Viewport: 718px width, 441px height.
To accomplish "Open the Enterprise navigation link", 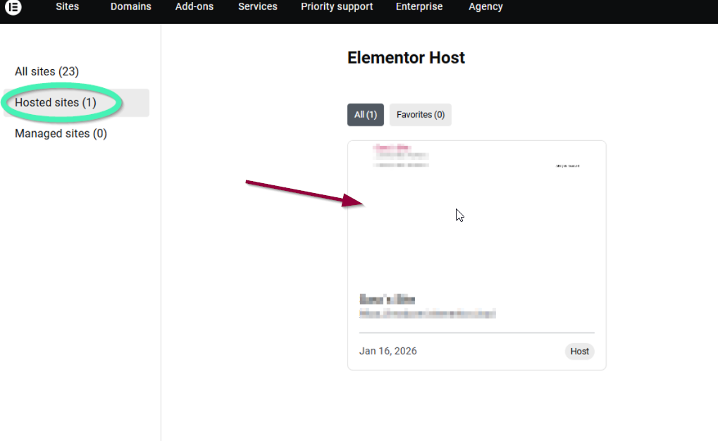I will [x=419, y=6].
